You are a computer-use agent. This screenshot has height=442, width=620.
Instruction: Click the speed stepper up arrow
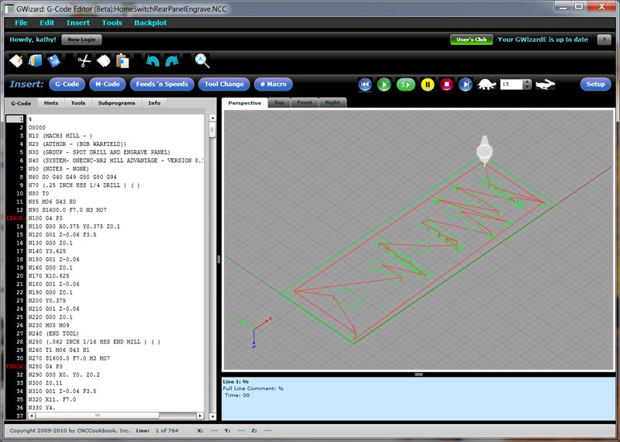click(527, 81)
